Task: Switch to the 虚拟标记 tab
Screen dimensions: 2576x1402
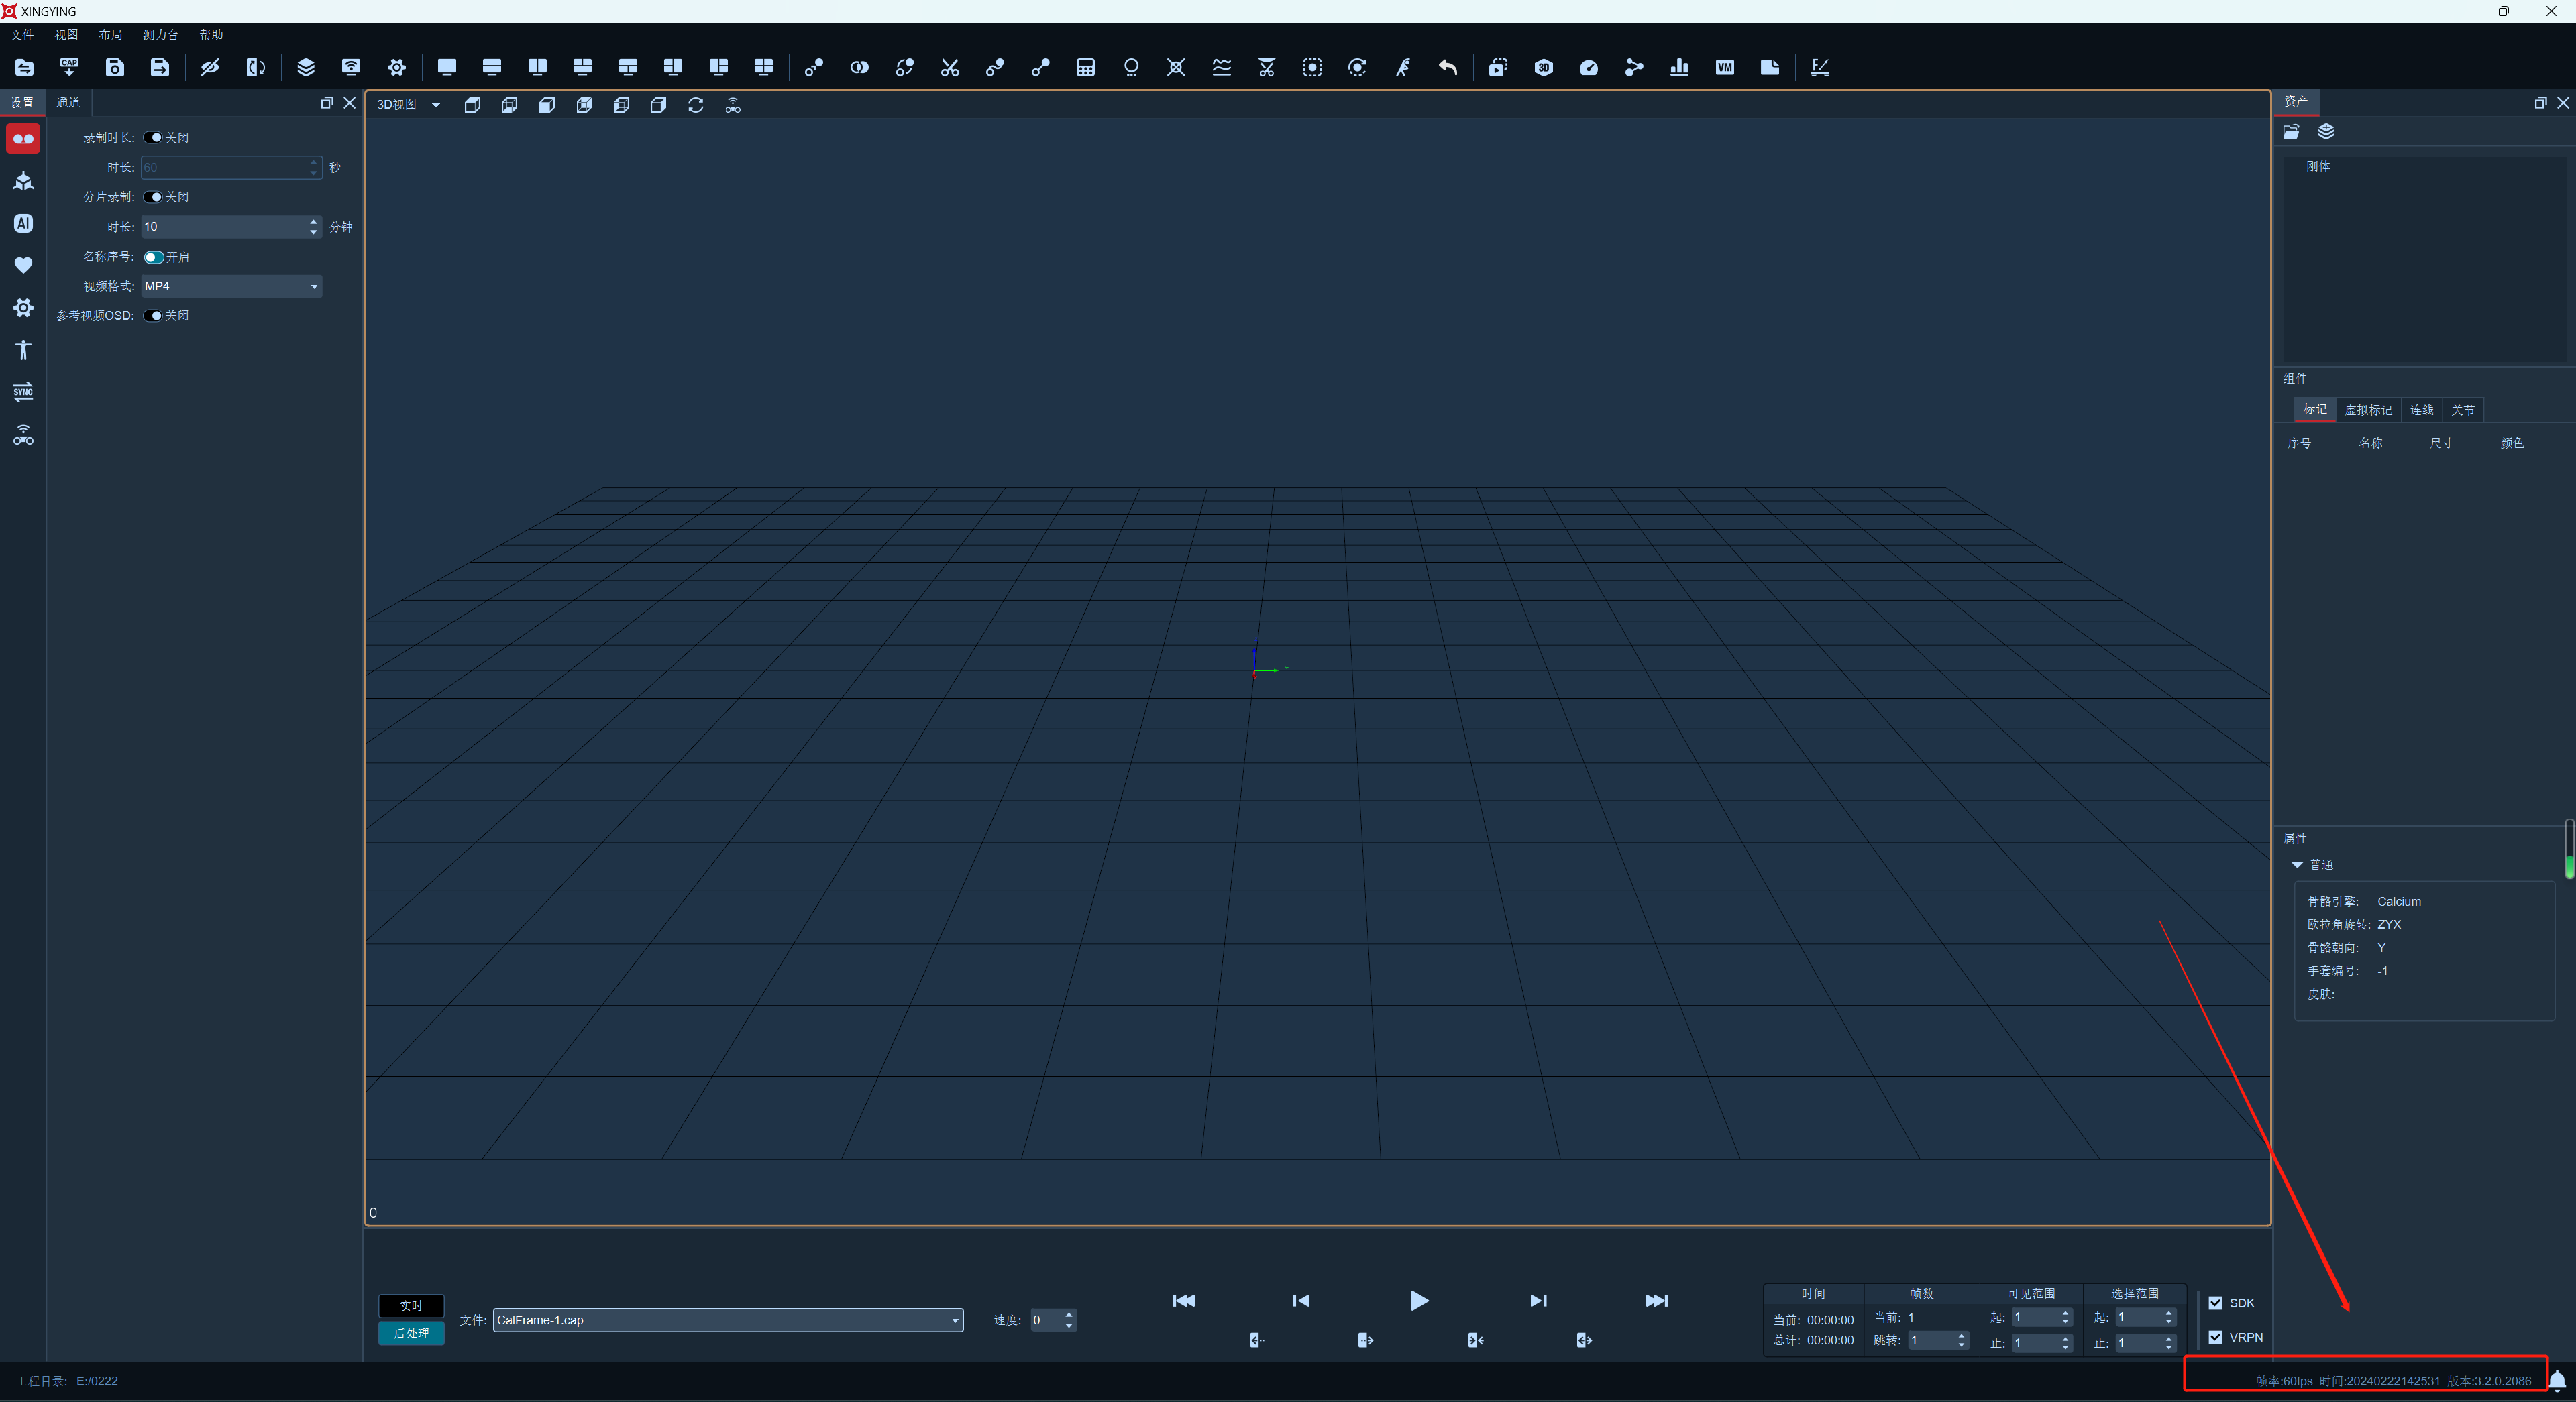Action: (2368, 411)
